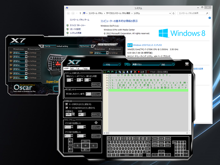Click the Back arrow in the System window
This screenshot has height=165, width=220.
click(x=68, y=13)
